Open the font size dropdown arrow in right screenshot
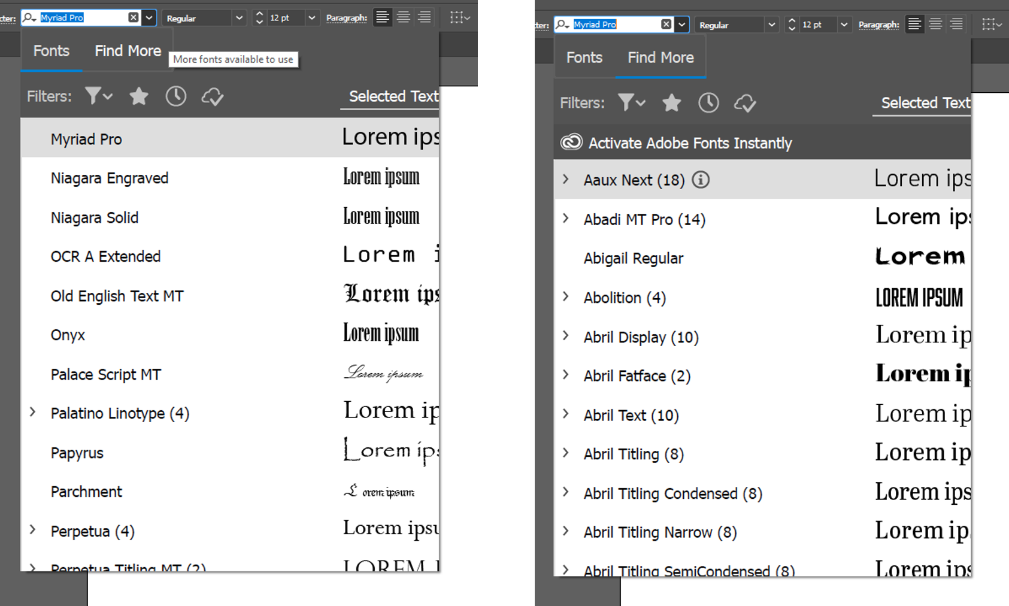This screenshot has height=606, width=1009. coord(844,24)
